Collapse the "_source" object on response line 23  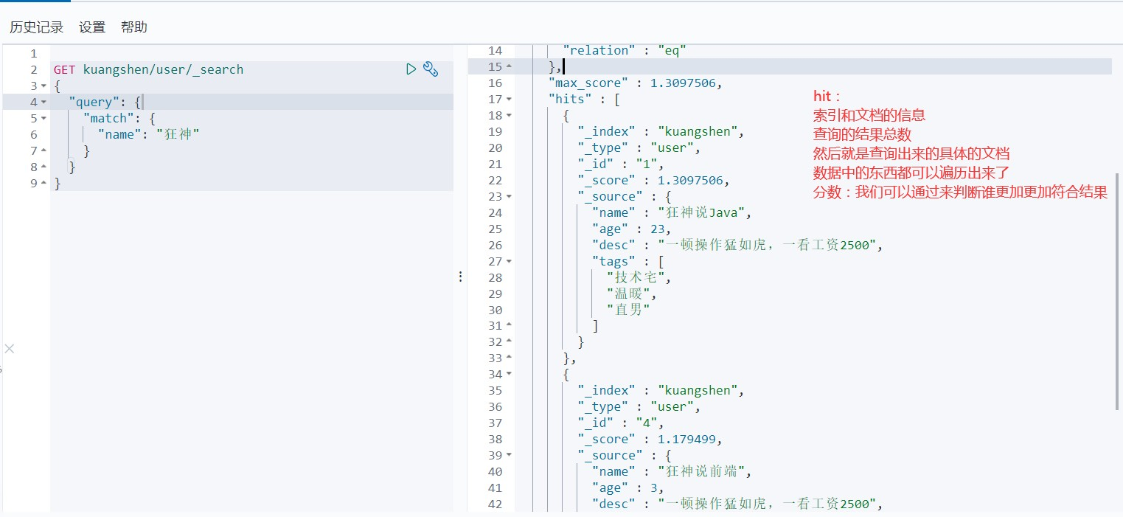tap(510, 196)
